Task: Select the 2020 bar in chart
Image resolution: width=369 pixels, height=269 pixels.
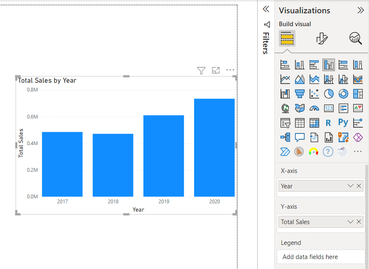Action: coord(214,148)
